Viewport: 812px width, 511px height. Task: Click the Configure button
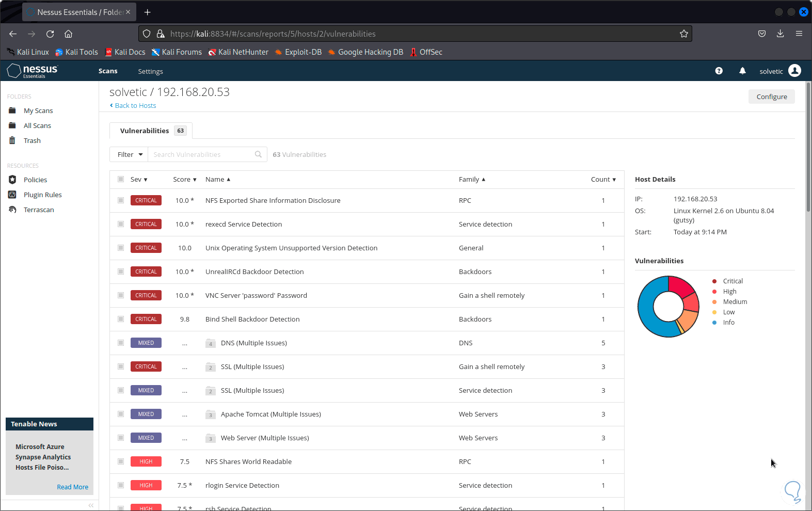(x=772, y=97)
